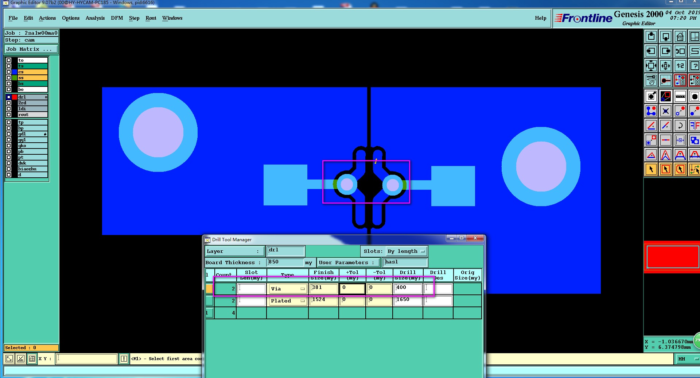Toggle the 'ss' layer display checkbox
The width and height of the screenshot is (700, 378).
(x=9, y=78)
